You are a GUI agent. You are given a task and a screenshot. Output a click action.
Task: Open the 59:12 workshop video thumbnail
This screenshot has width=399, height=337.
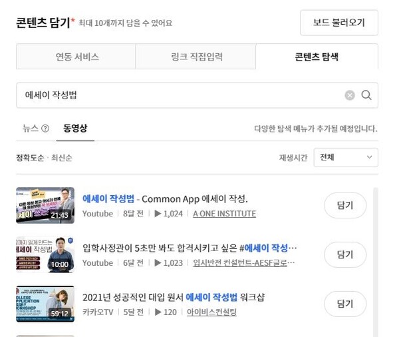(x=45, y=304)
